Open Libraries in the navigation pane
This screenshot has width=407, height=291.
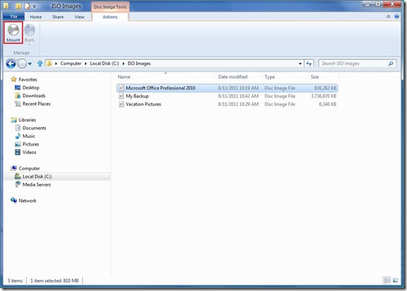[27, 120]
